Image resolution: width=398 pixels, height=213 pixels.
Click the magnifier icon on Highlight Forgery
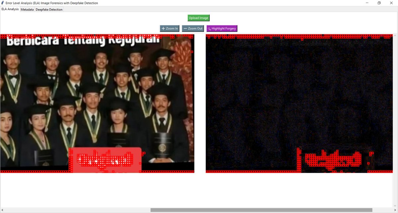[x=209, y=28]
